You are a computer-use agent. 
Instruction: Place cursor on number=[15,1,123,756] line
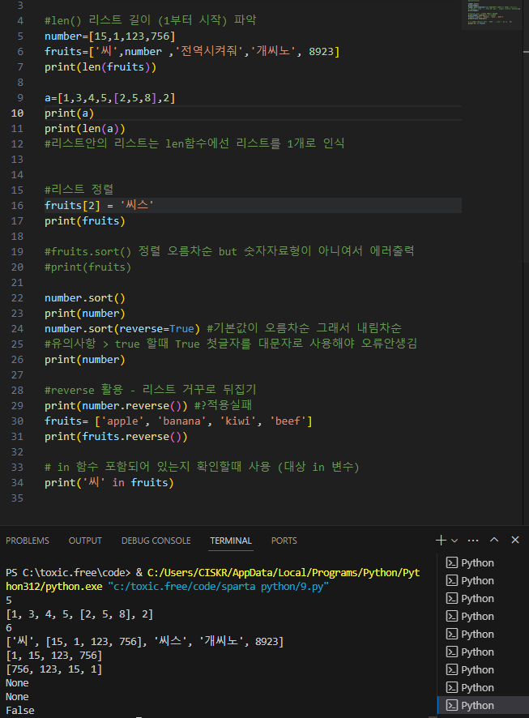(110, 36)
